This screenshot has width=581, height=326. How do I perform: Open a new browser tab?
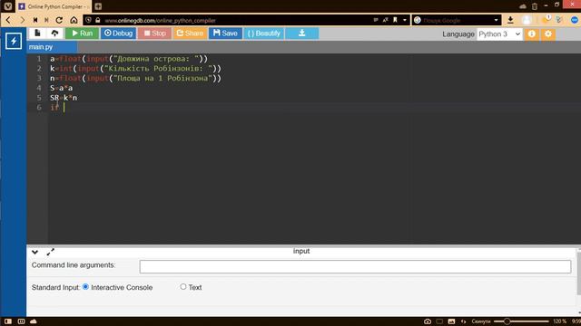tap(98, 6)
